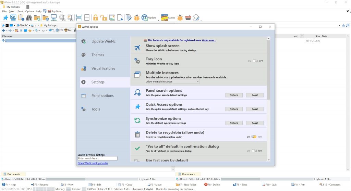
Task: Click the clipboard info toolbar icon
Action: pos(21,17)
